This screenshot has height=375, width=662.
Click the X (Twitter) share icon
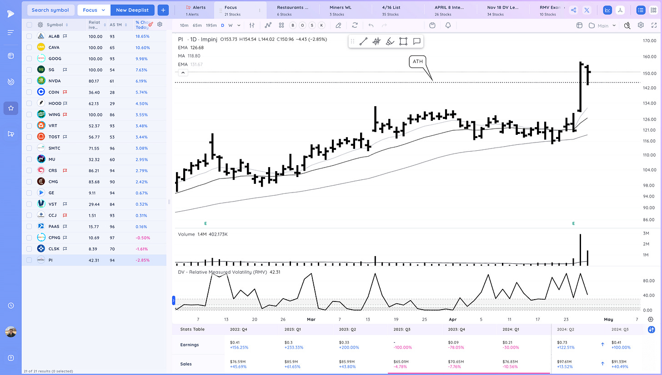coord(587,10)
